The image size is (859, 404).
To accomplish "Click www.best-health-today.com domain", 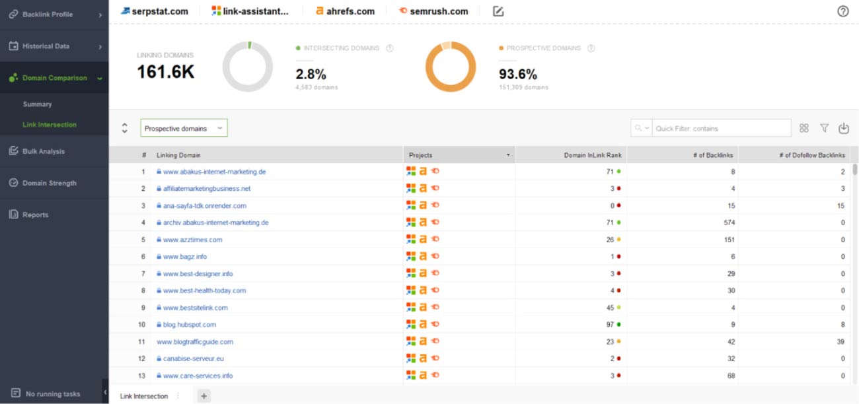I will pos(204,290).
